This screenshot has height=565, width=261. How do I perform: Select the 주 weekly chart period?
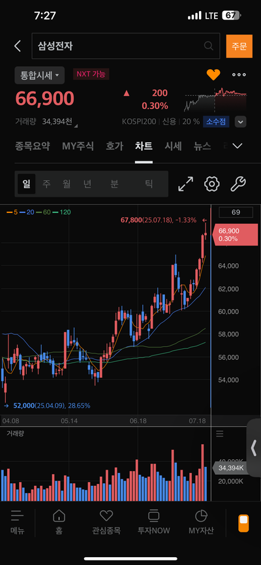[x=46, y=184]
